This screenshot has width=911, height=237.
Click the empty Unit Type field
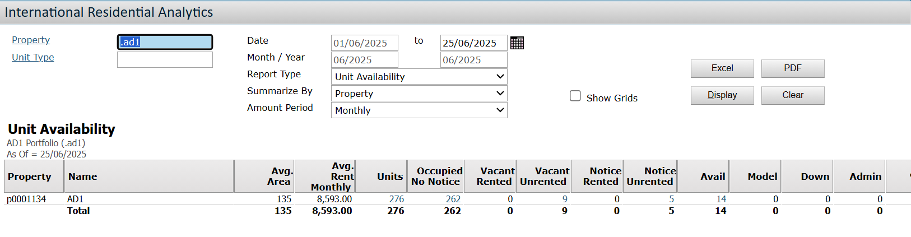tap(165, 59)
